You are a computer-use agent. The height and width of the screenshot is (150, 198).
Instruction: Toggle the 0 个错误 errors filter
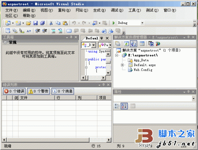14,91
